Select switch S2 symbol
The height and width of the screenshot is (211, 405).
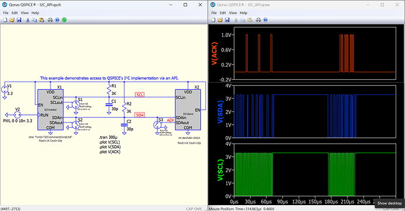pyautogui.click(x=76, y=125)
